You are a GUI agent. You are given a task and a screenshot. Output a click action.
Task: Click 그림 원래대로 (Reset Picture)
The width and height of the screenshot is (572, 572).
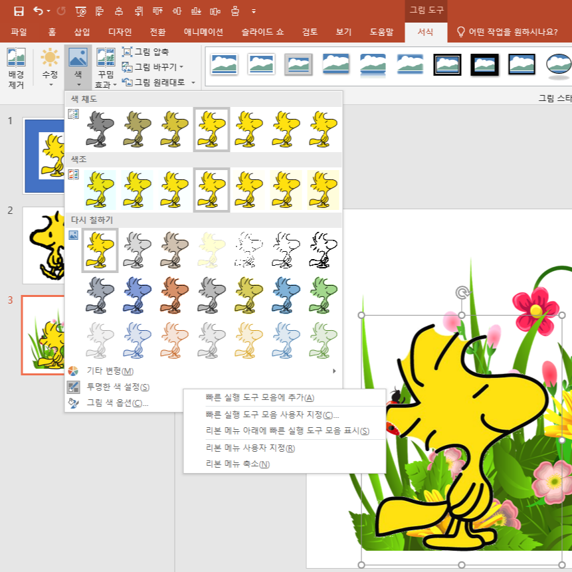pos(153,82)
